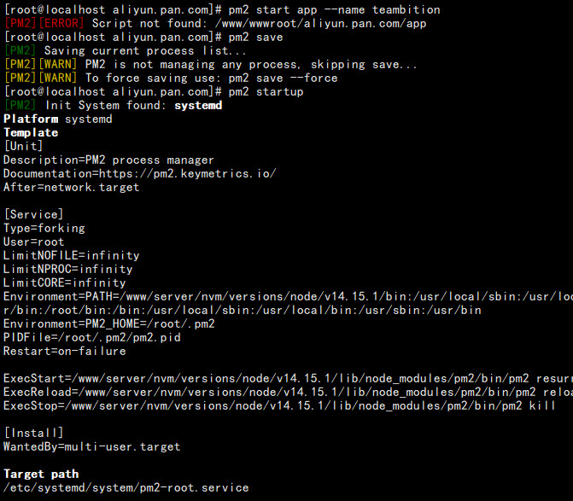Click the 'pm2 save --force' hint text

[x=283, y=79]
